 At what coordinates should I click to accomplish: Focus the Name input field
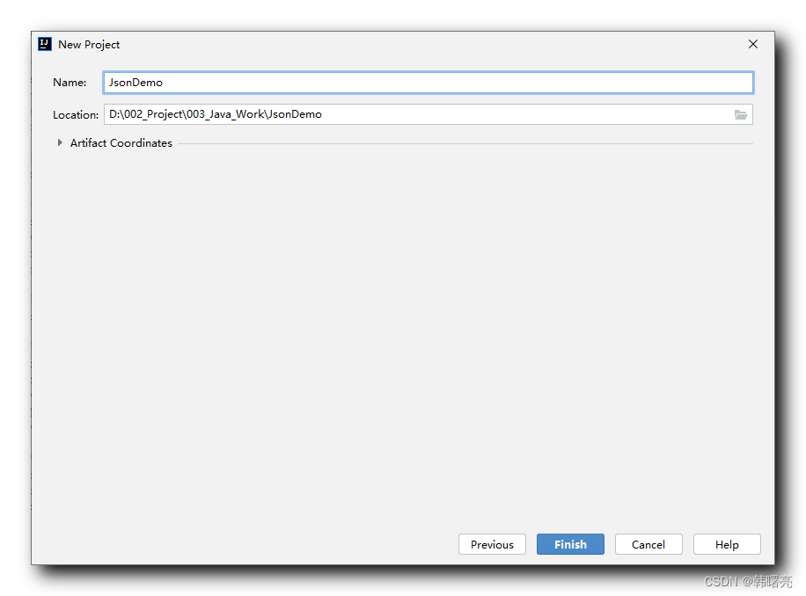[x=429, y=83]
